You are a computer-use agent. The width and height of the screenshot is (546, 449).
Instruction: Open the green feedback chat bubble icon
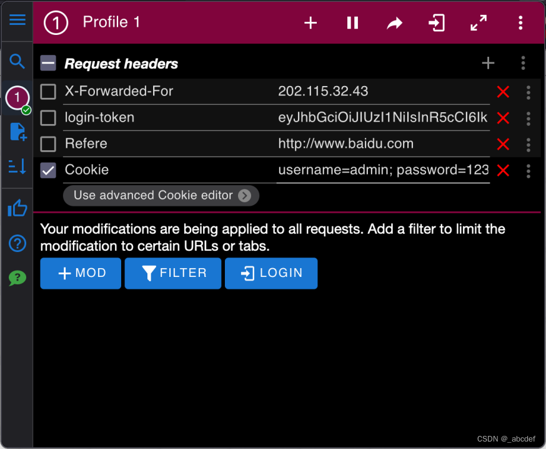(x=17, y=278)
